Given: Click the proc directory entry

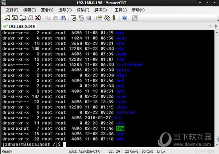Looking at the screenshot, I should 121,97.
